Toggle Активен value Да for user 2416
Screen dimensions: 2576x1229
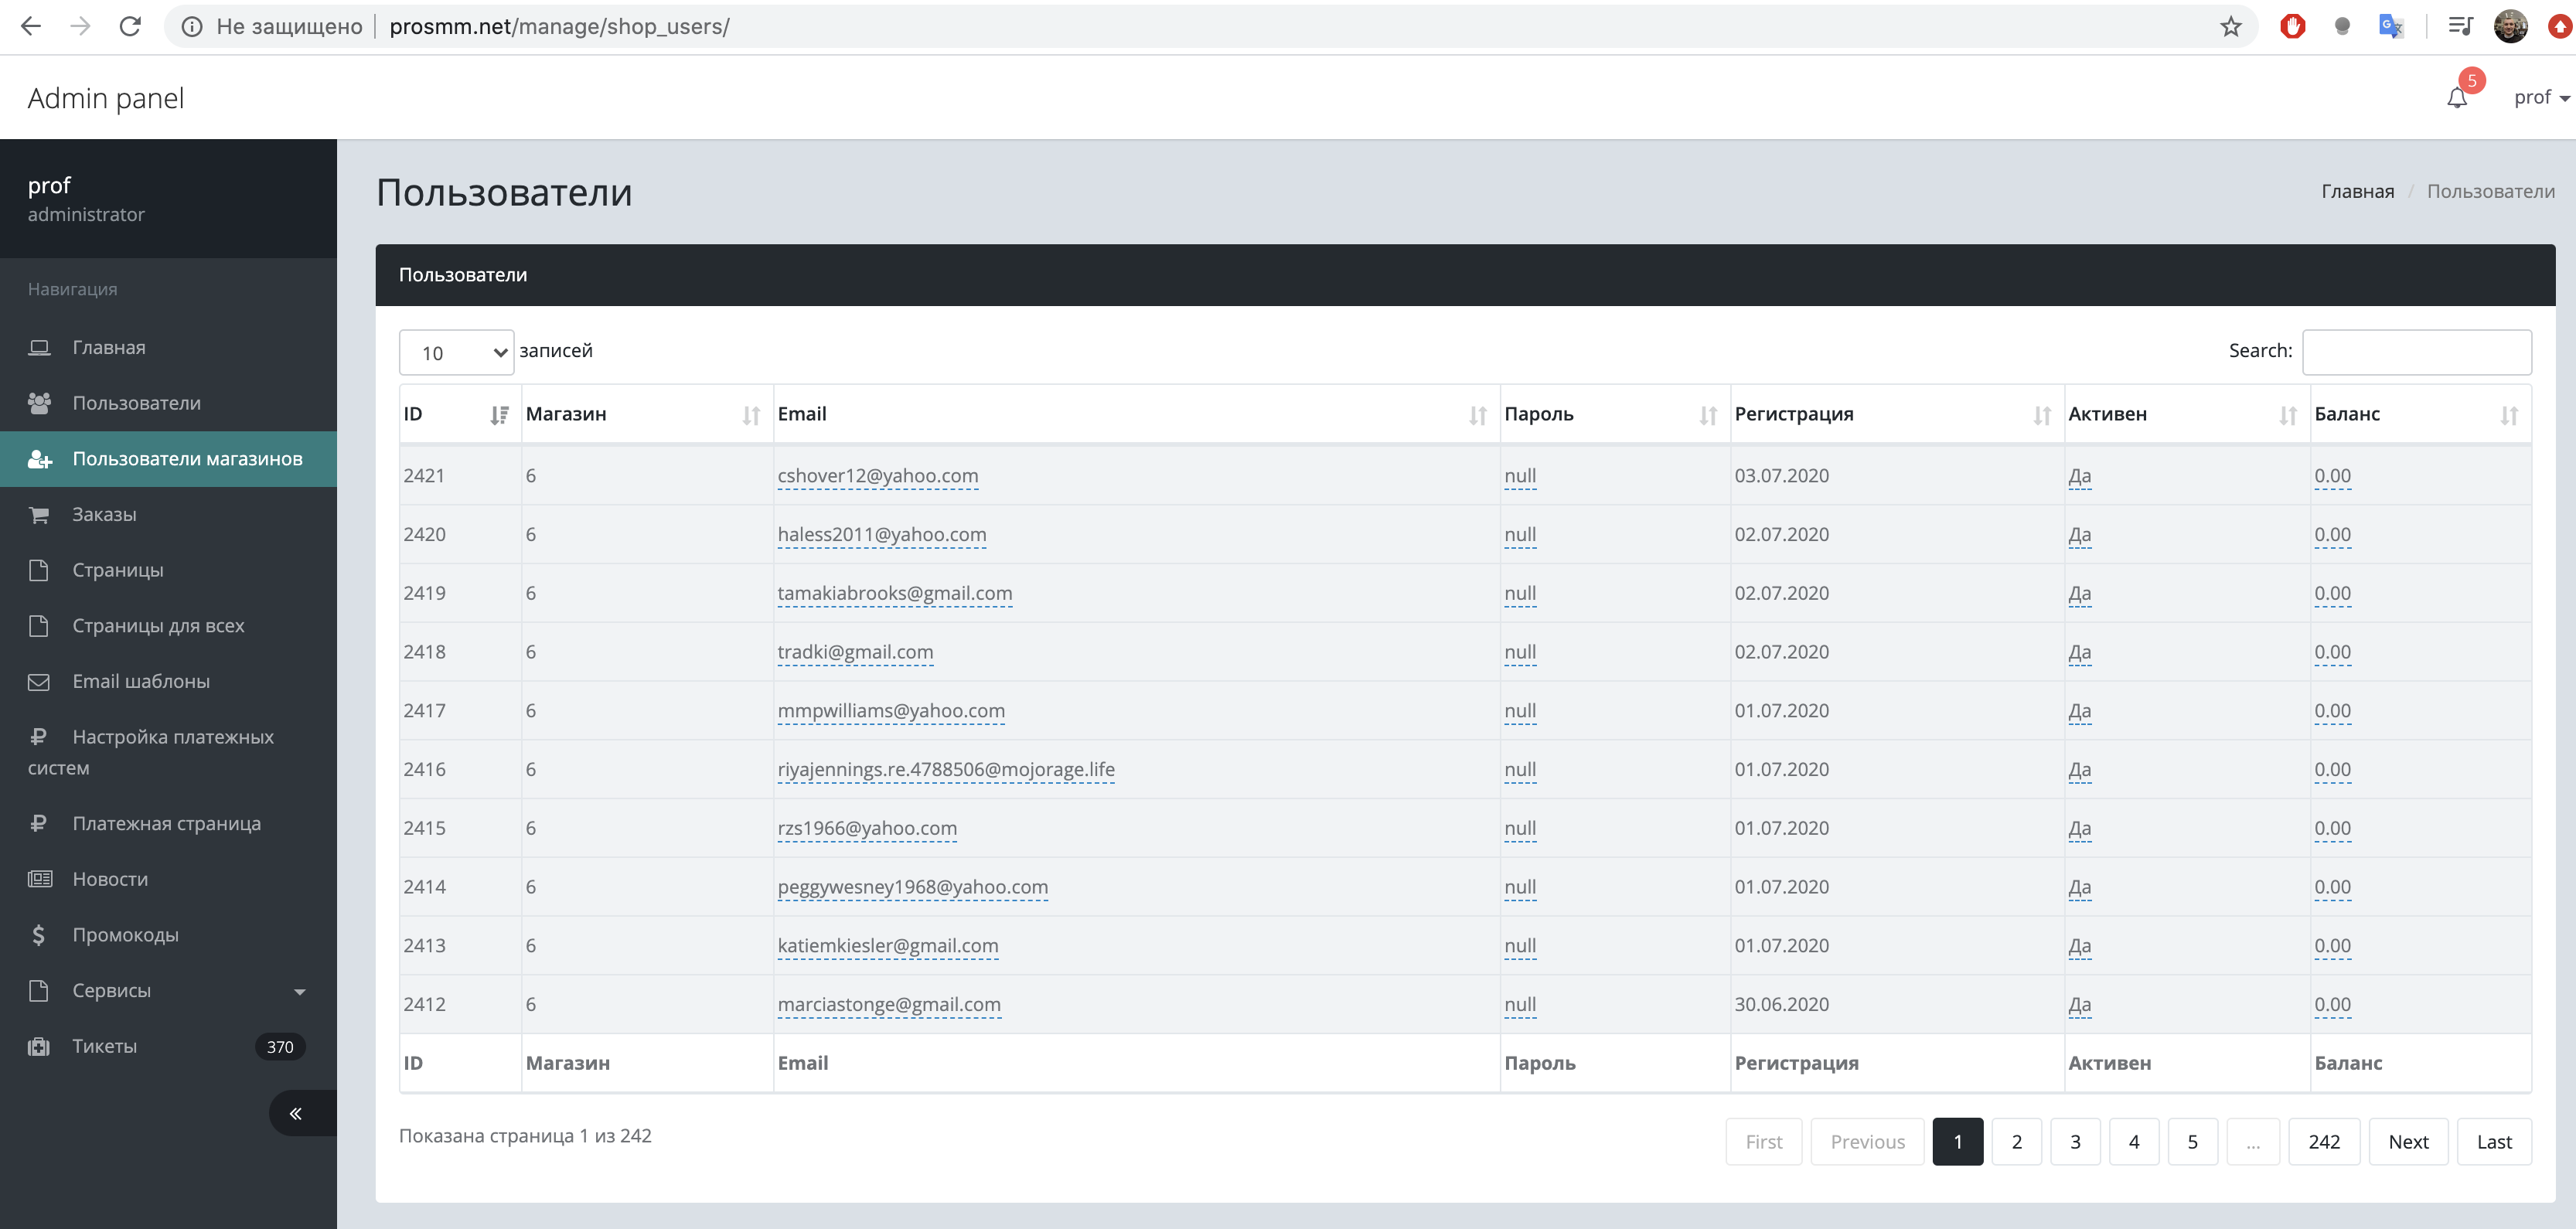[x=2079, y=770]
